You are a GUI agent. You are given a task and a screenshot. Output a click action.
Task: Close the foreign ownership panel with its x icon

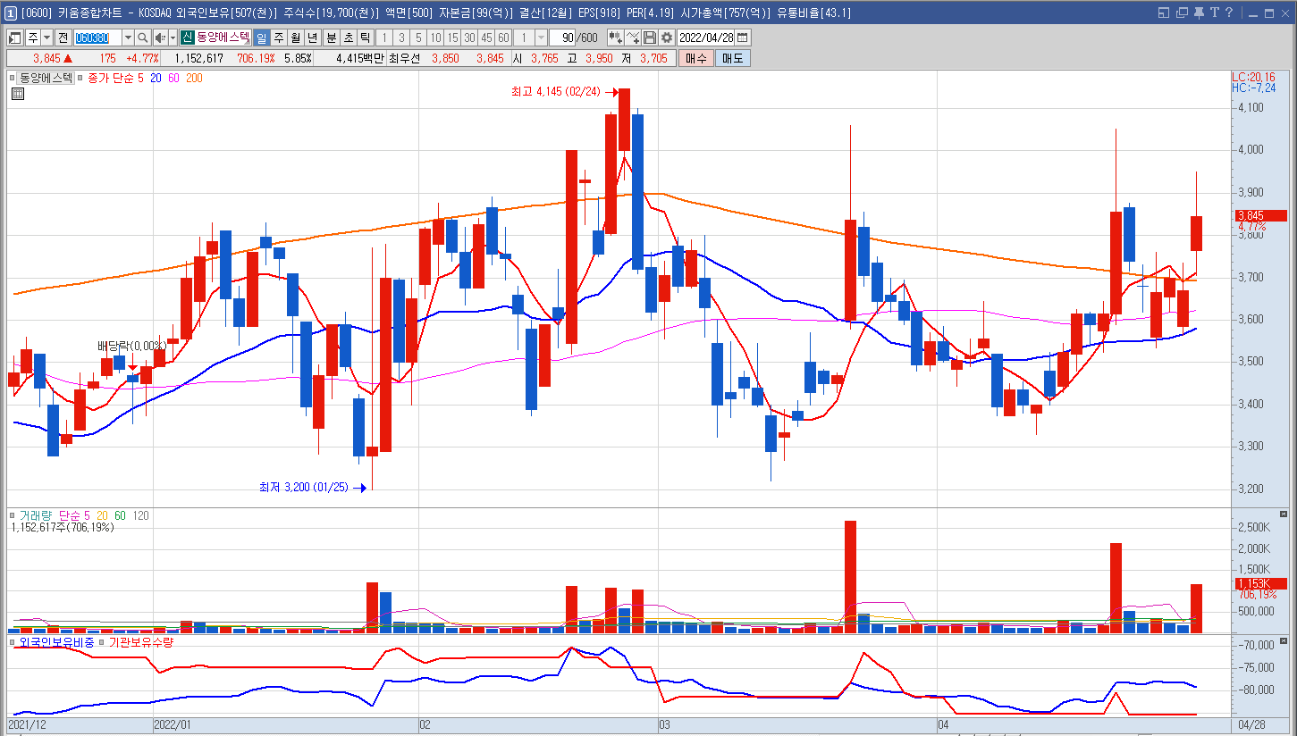(1284, 641)
